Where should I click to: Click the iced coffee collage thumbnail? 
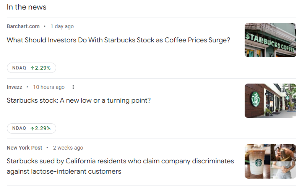coord(270,161)
